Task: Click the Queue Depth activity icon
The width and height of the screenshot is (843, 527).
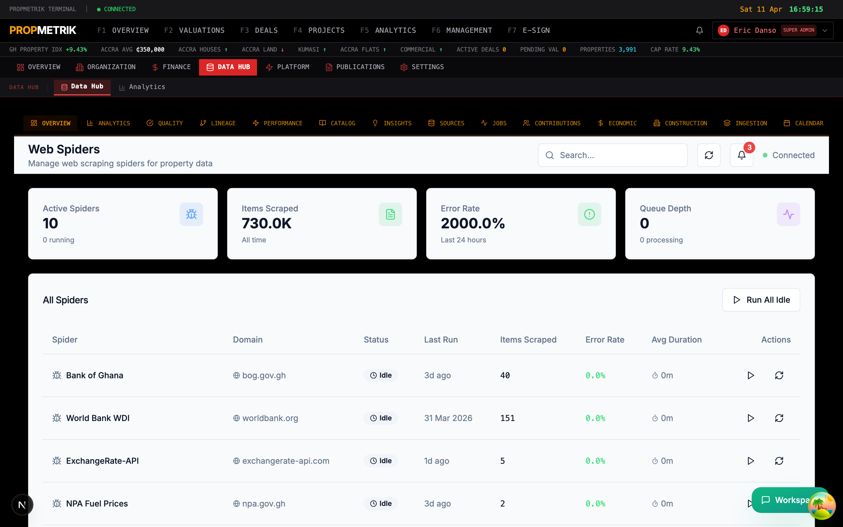Action: [x=788, y=214]
